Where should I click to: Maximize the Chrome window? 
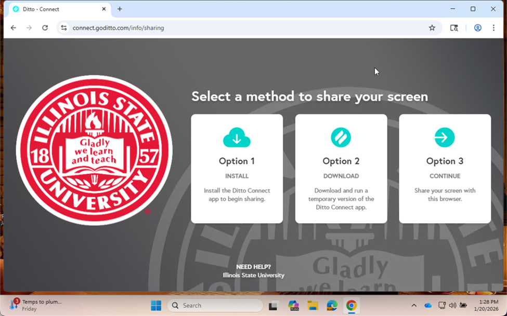(x=473, y=9)
